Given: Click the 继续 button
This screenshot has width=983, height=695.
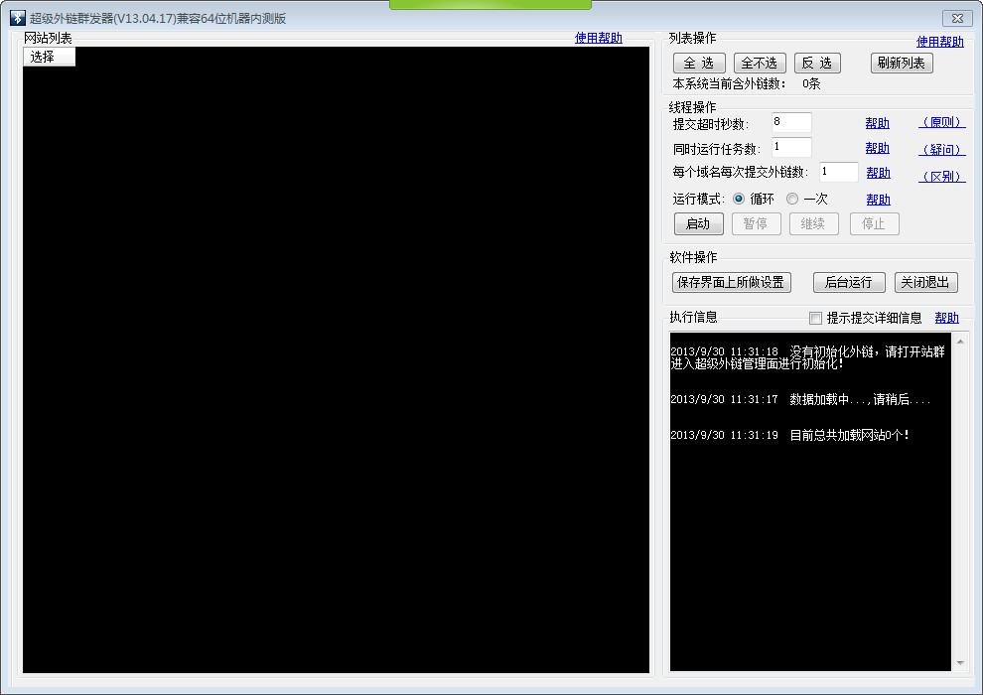Looking at the screenshot, I should pyautogui.click(x=814, y=223).
